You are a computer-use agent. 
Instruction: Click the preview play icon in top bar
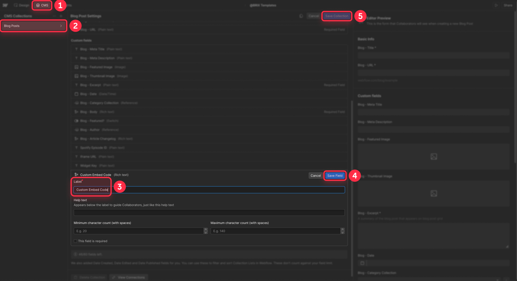pos(496,5)
